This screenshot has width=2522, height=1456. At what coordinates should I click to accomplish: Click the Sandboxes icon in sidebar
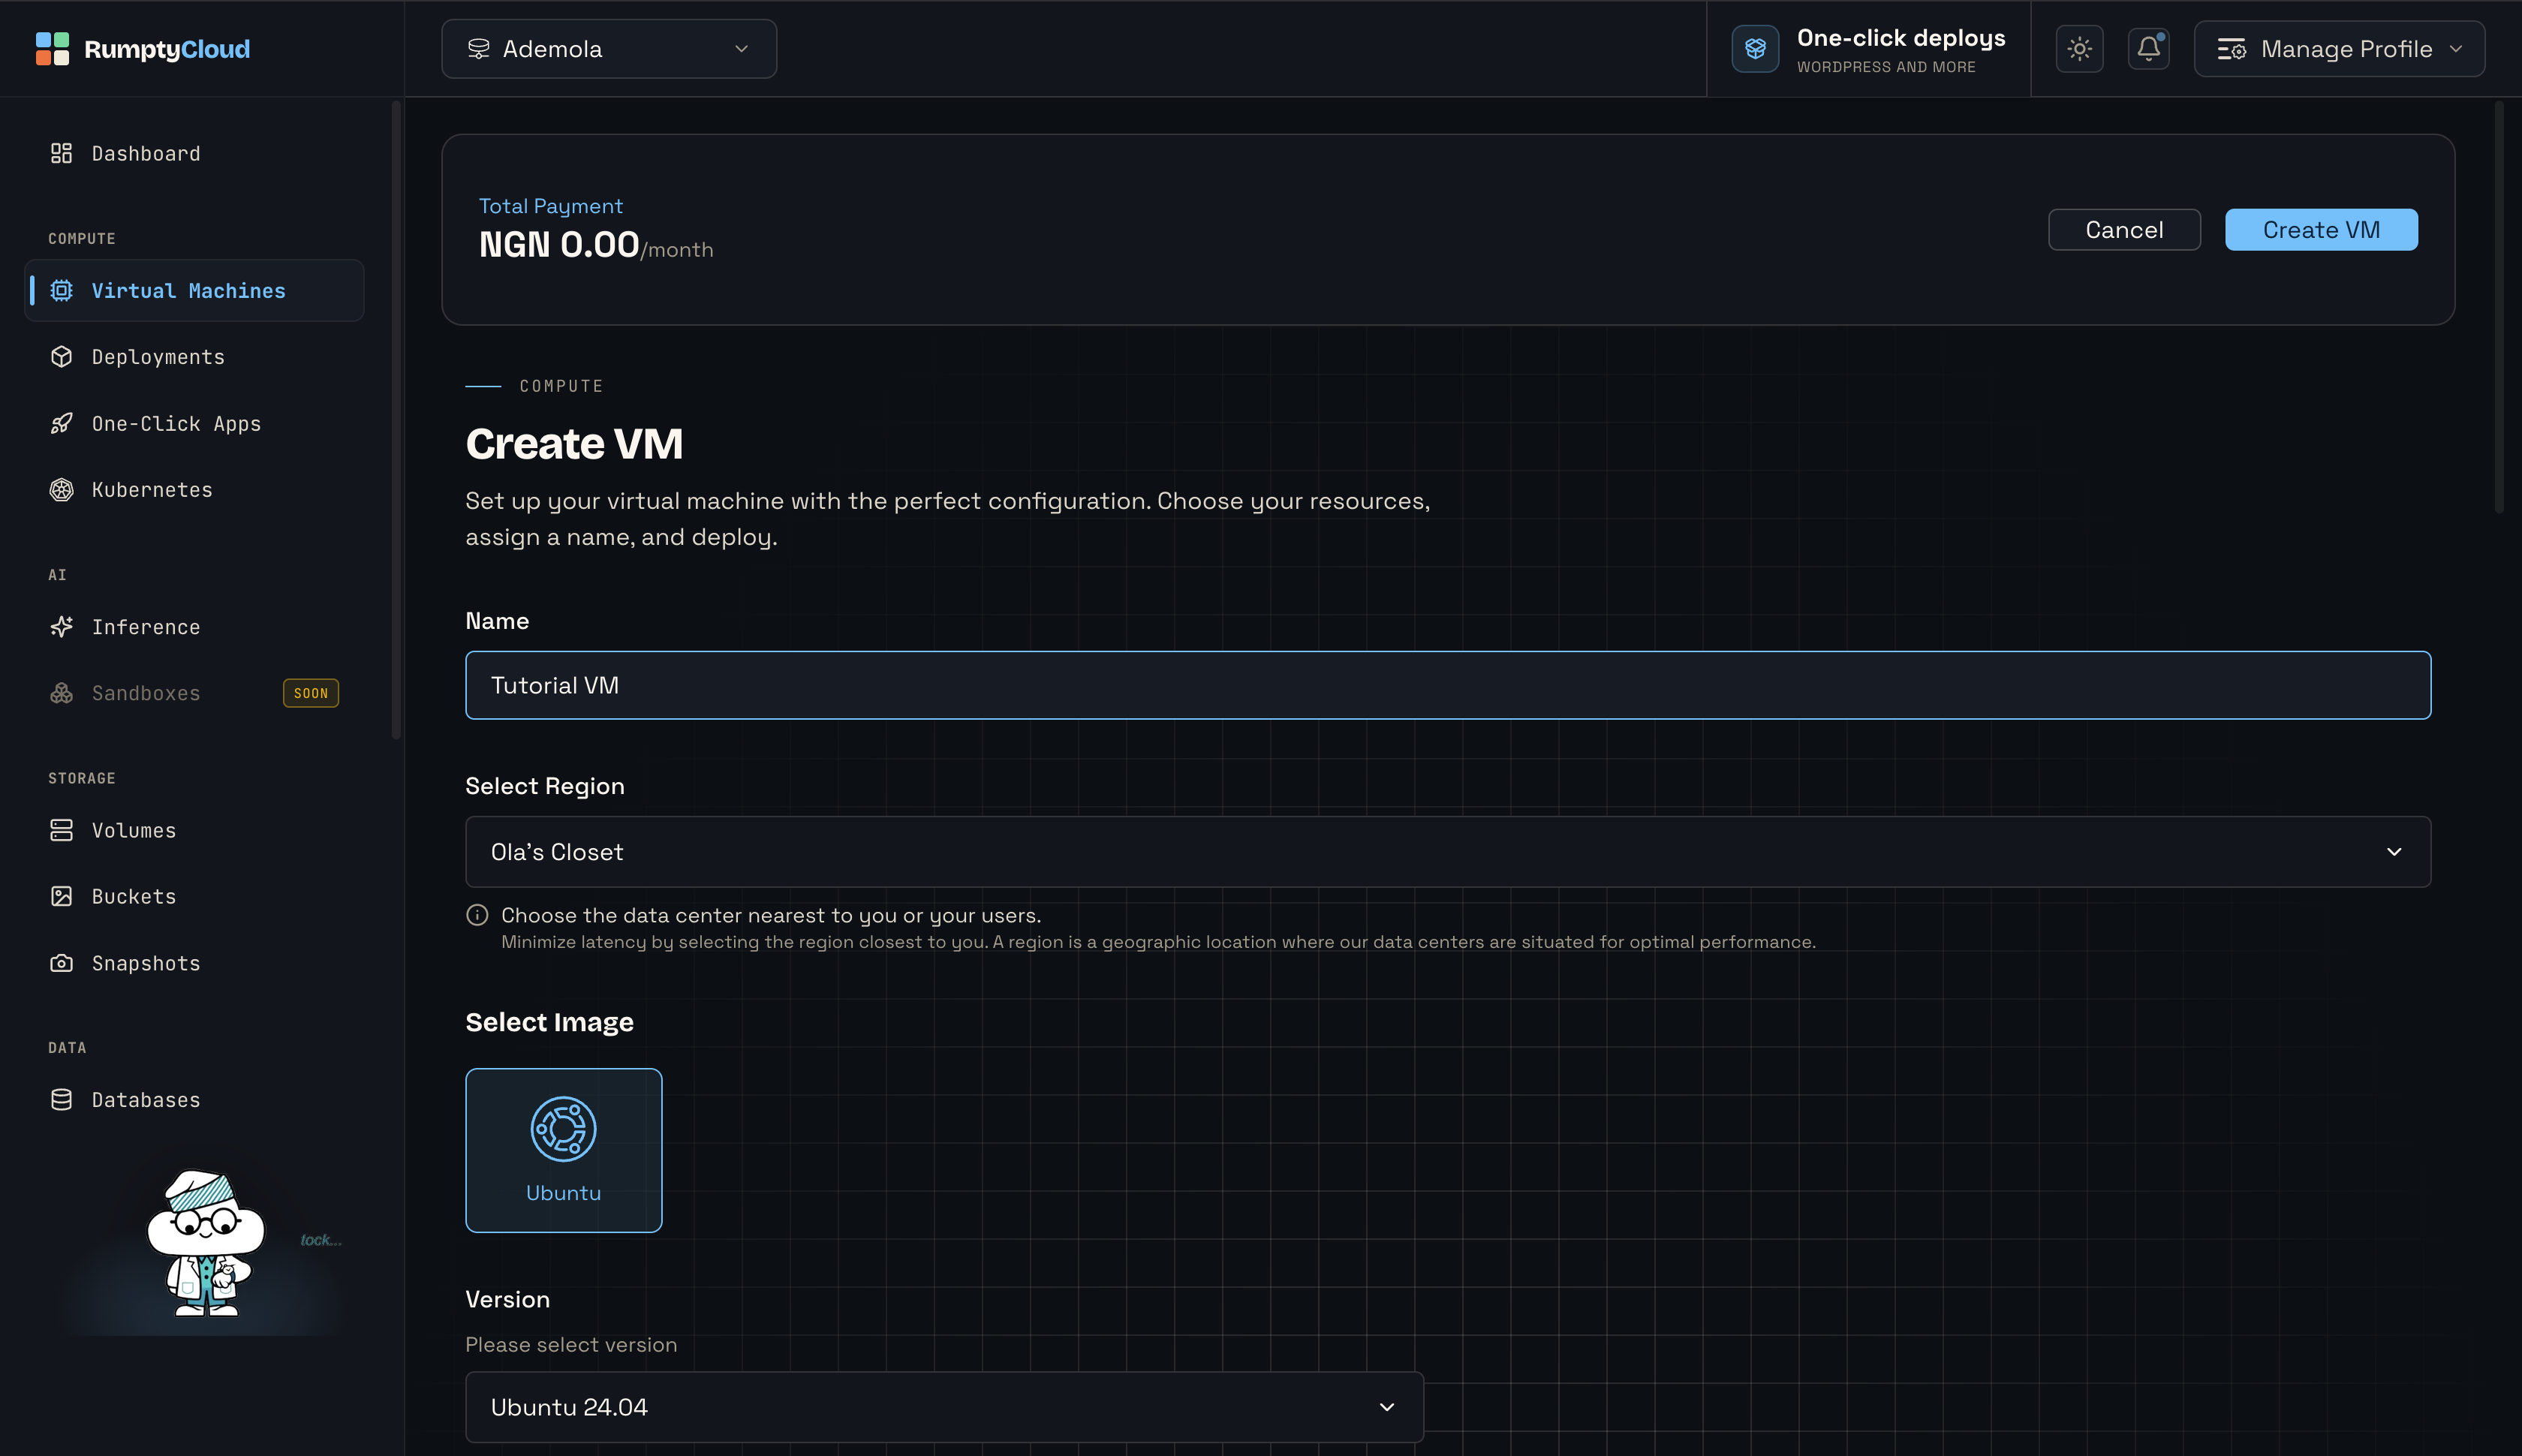(62, 693)
